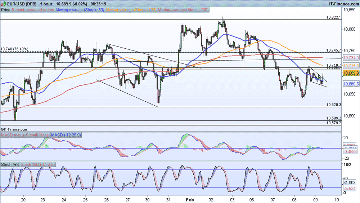
Task: Click the MACD minus Signal legend label
Action: point(19,135)
